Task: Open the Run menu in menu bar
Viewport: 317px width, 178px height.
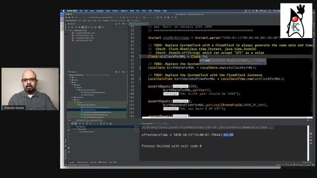Action: point(138,11)
